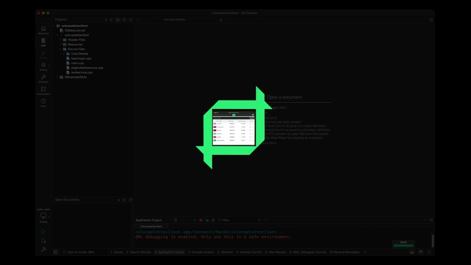The width and height of the screenshot is (471, 265).
Task: Re-run the run configuration green icon
Action: click(195, 220)
